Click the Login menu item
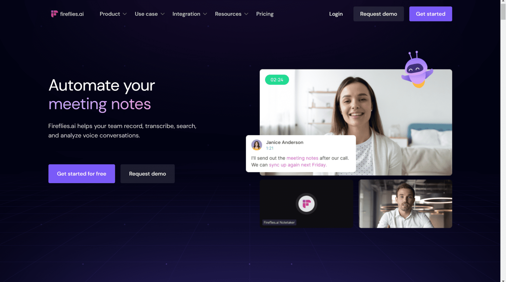506x282 pixels. pyautogui.click(x=336, y=14)
